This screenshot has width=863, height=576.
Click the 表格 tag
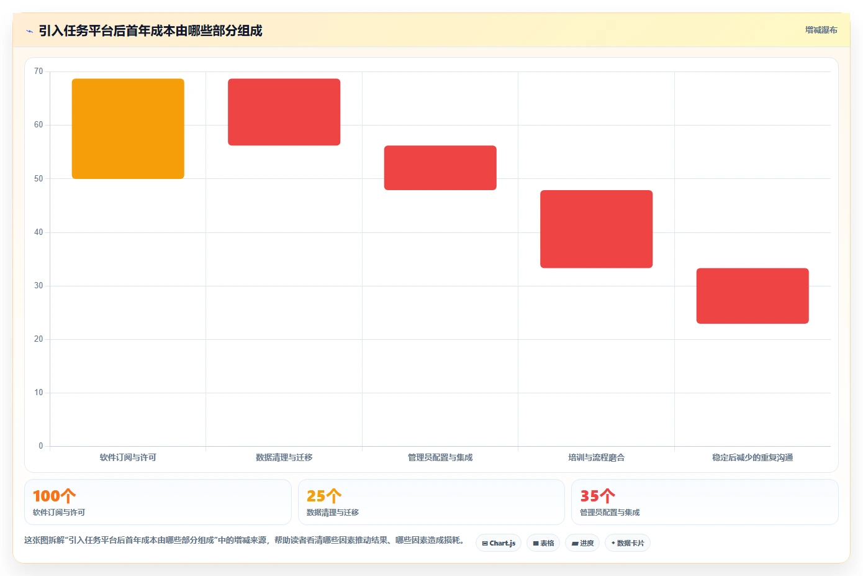coord(543,543)
